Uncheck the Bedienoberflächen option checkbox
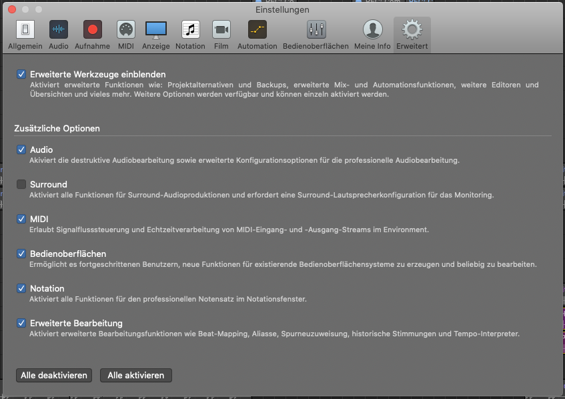 pyautogui.click(x=21, y=254)
